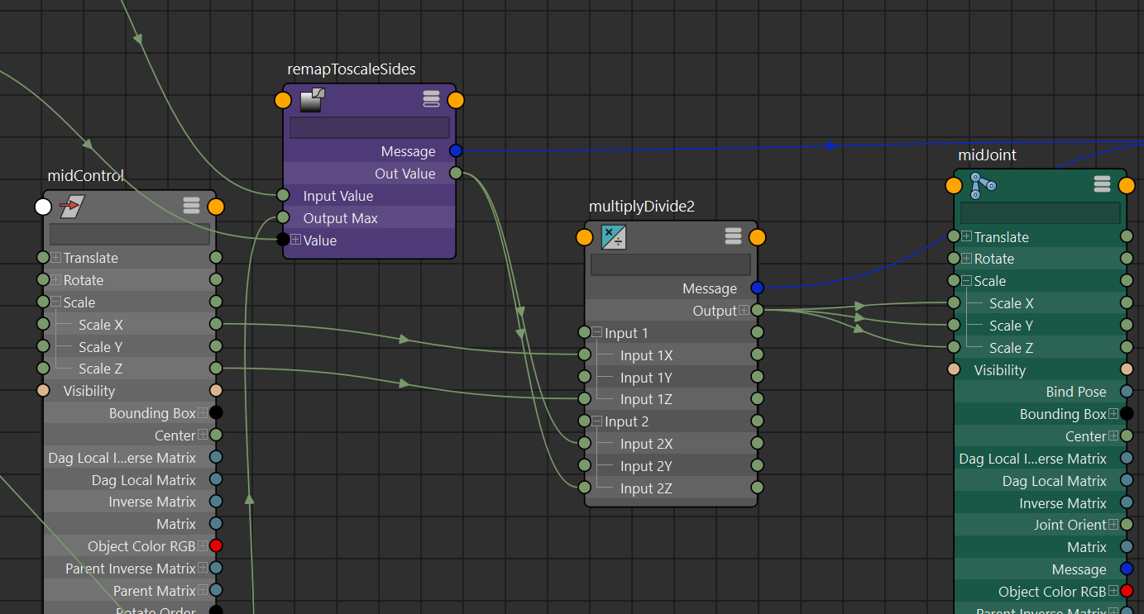This screenshot has height=614, width=1144.
Task: Click the multiplyDivide2 node type icon
Action: (613, 237)
